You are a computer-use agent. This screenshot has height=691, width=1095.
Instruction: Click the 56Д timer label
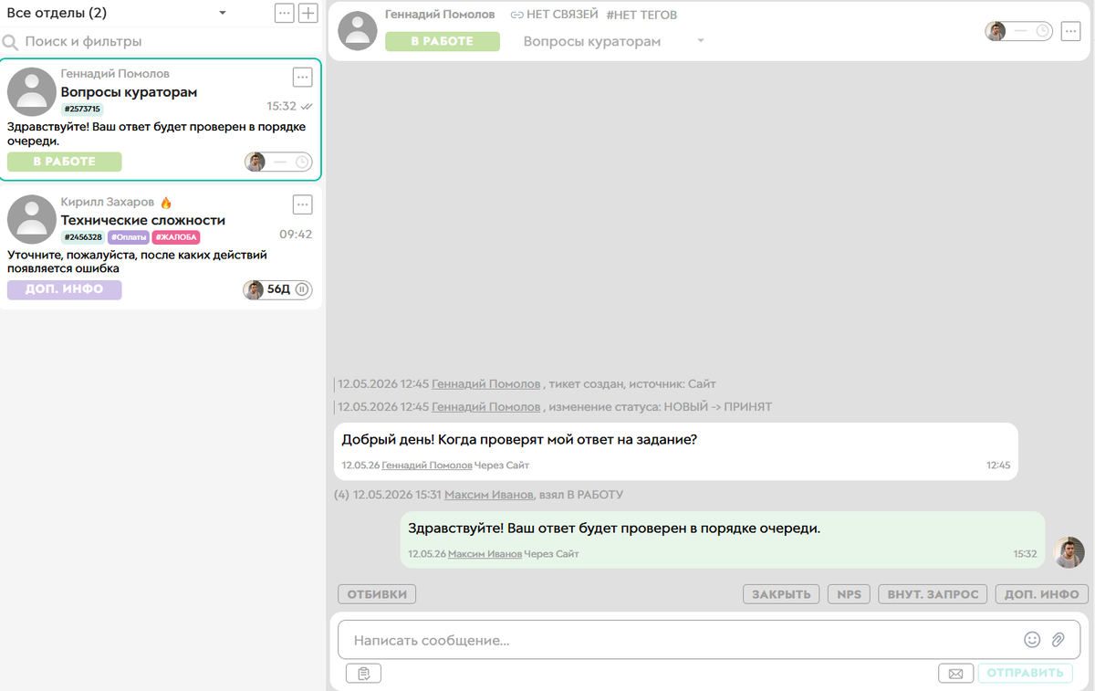tap(278, 290)
